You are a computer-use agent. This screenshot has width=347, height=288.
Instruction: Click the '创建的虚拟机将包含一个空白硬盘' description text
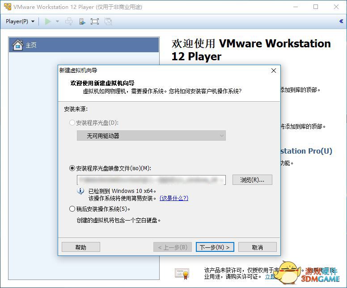tap(118, 220)
